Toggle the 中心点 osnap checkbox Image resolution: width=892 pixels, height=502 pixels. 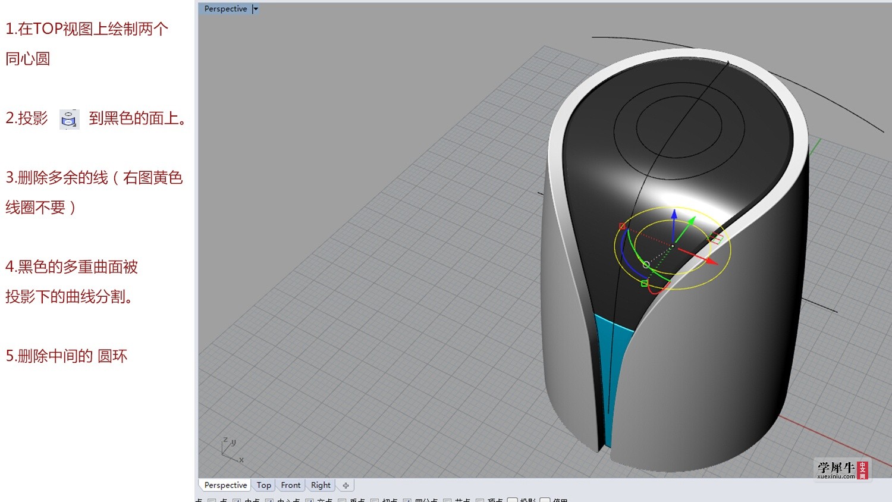click(269, 500)
